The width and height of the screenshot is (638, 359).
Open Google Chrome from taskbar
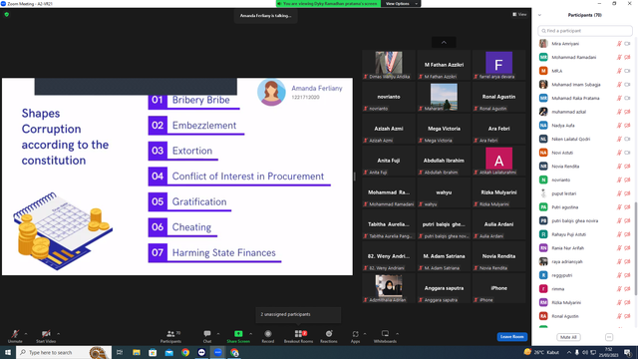[185, 352]
